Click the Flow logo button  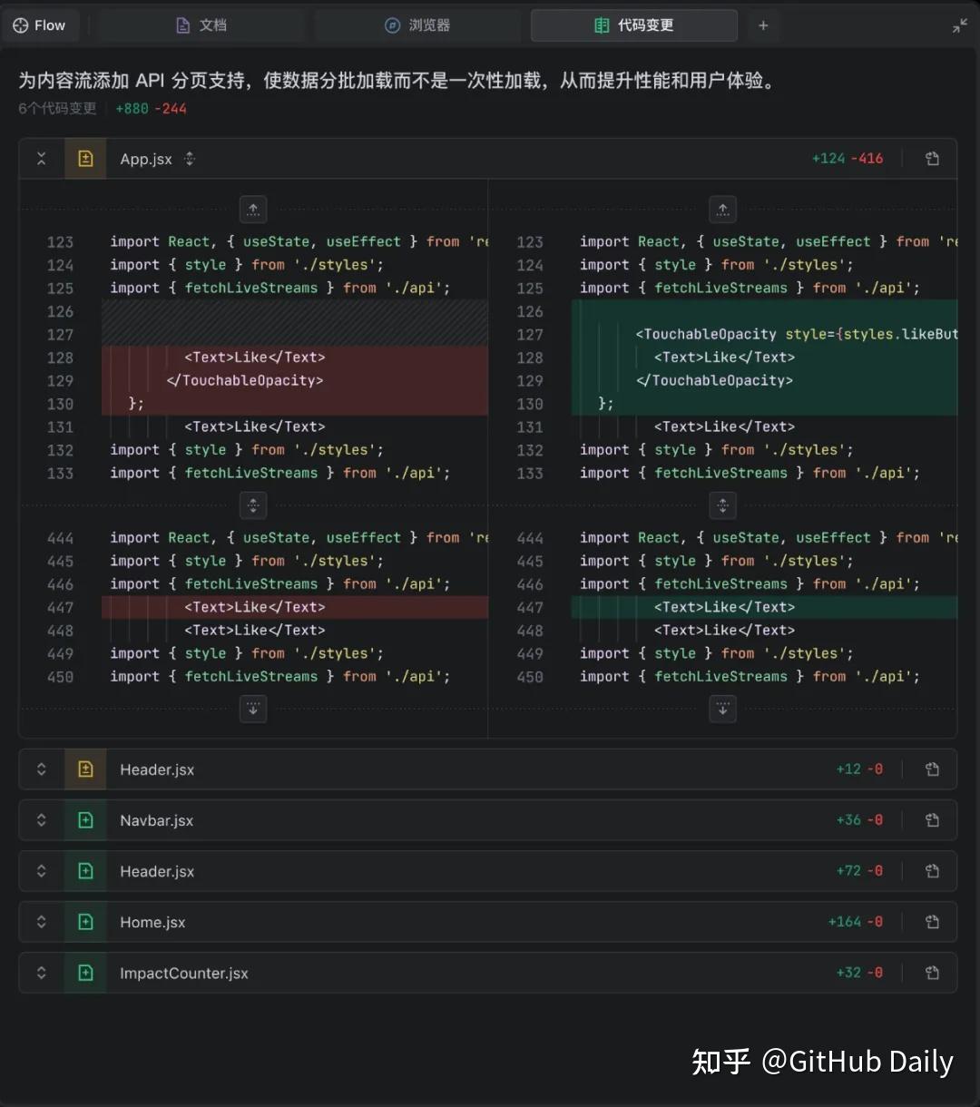(40, 25)
